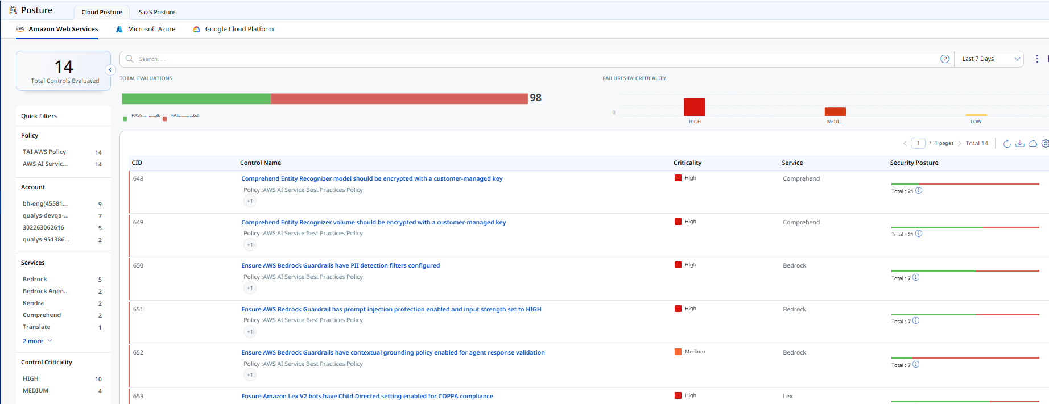Show +1 policies for control 650
This screenshot has height=404, width=1049.
250,288
